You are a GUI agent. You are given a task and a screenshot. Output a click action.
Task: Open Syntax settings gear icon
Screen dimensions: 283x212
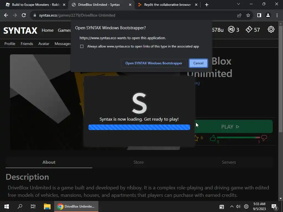(x=271, y=29)
